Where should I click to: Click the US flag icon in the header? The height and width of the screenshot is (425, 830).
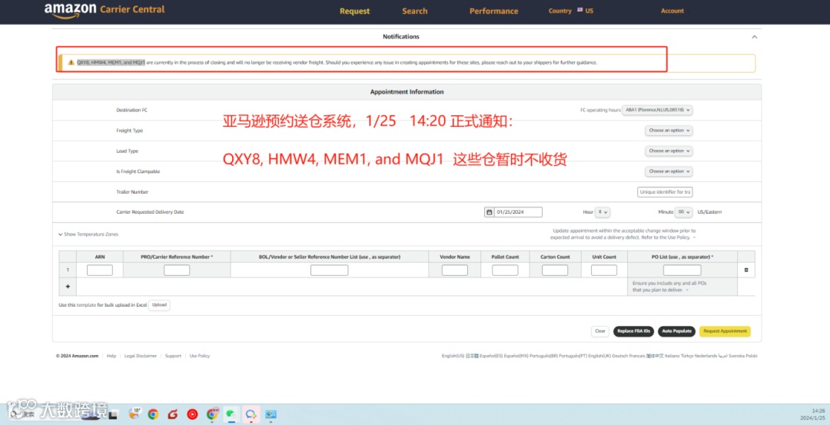[x=579, y=11]
